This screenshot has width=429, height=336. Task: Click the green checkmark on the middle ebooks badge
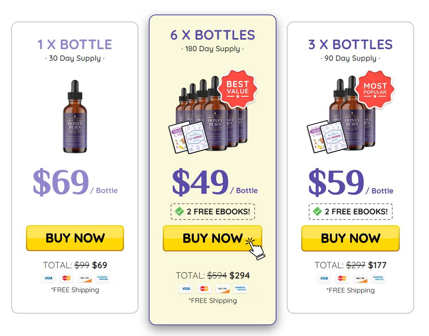tap(179, 211)
